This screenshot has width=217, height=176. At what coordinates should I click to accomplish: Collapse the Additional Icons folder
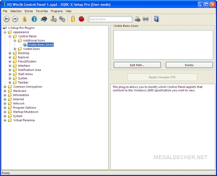pyautogui.click(x=15, y=41)
